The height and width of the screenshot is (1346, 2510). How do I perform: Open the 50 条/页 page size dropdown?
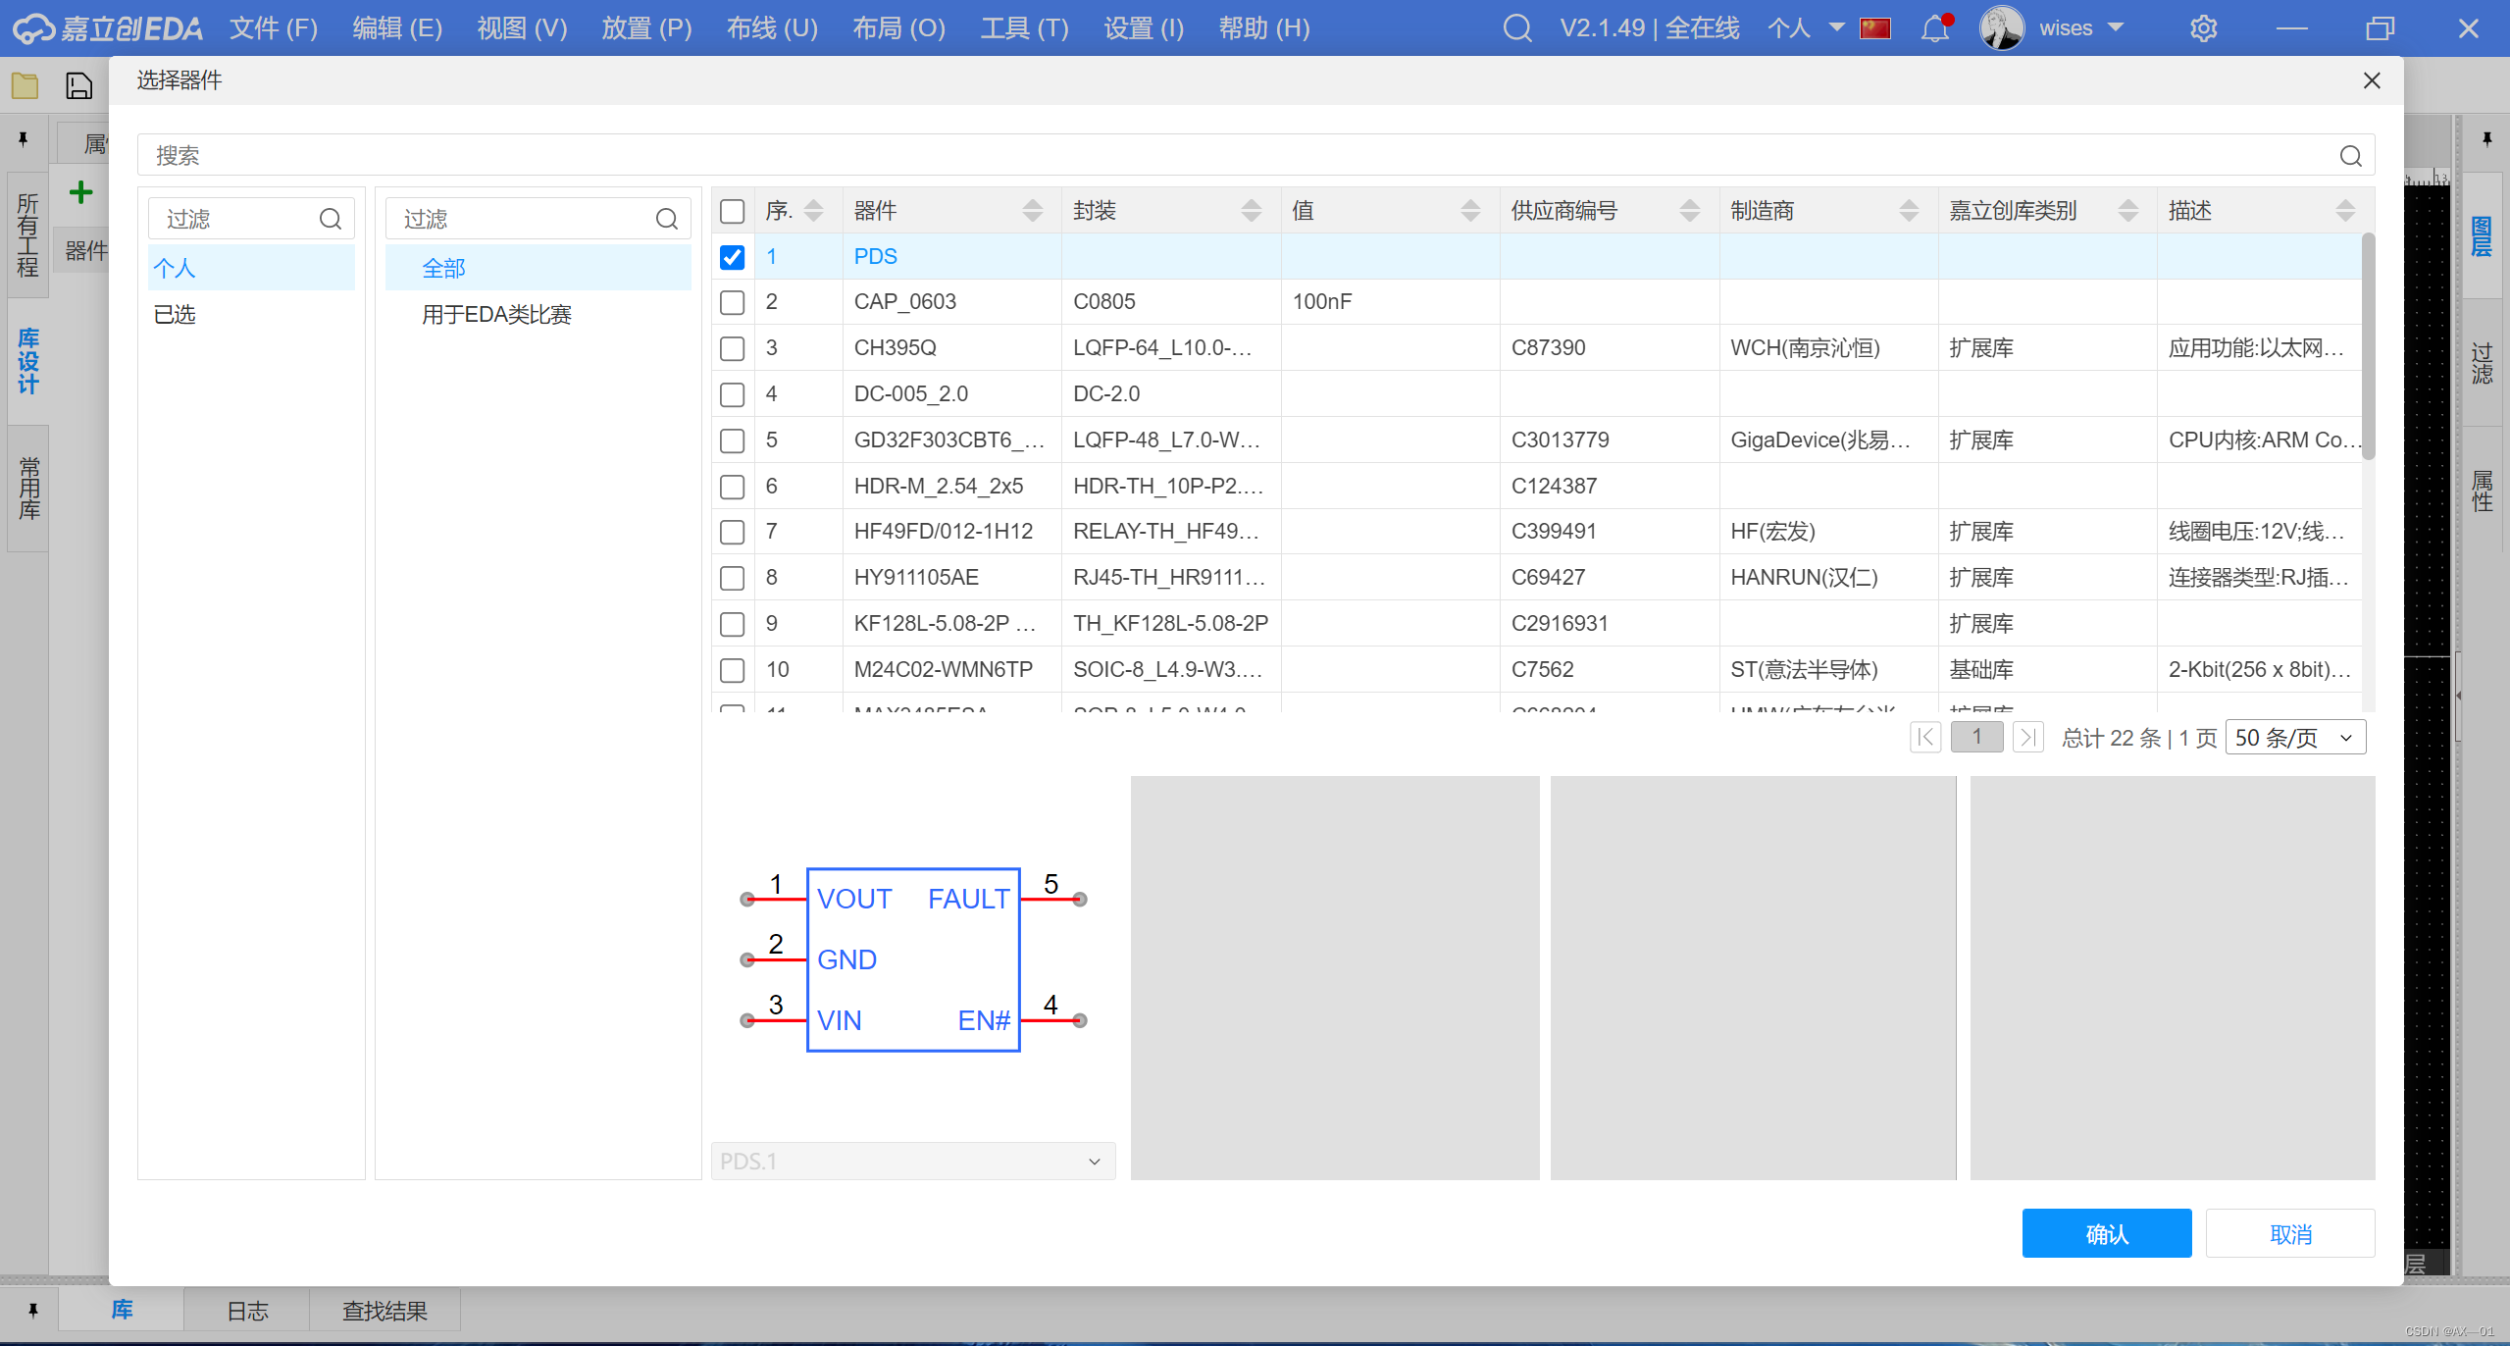point(2294,738)
